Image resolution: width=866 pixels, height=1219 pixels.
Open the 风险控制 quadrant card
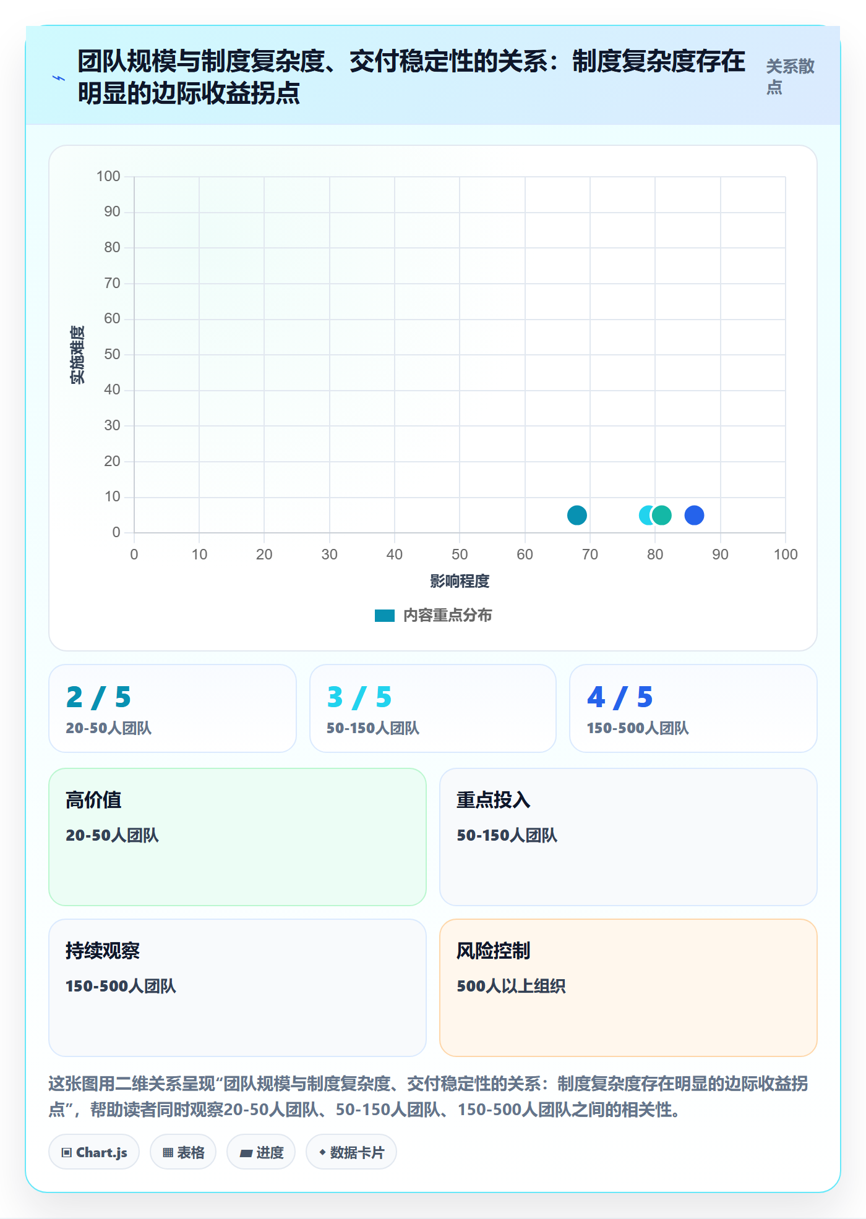(628, 988)
